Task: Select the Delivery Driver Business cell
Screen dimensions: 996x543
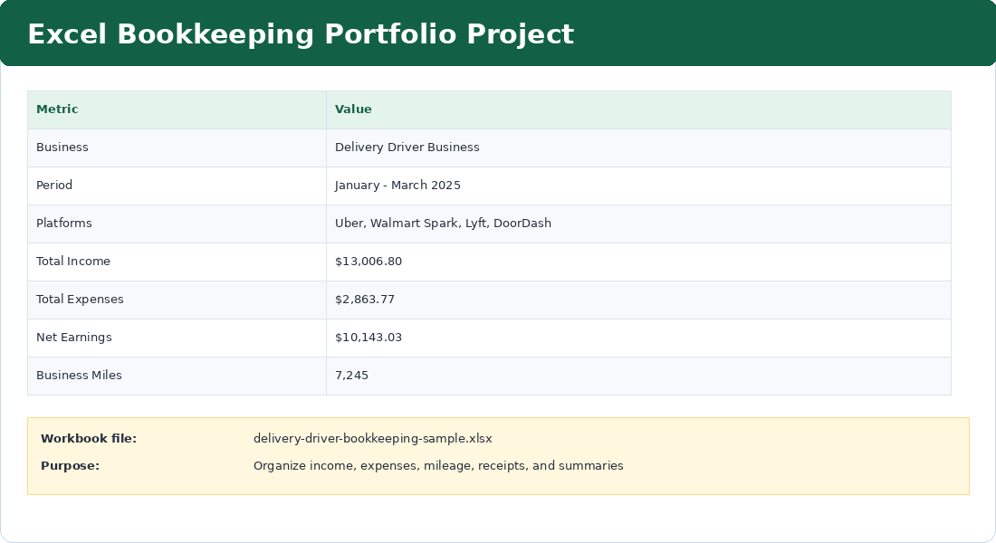Action: [638, 148]
